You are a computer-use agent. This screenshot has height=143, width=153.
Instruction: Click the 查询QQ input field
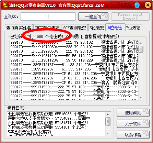[x=48, y=16]
